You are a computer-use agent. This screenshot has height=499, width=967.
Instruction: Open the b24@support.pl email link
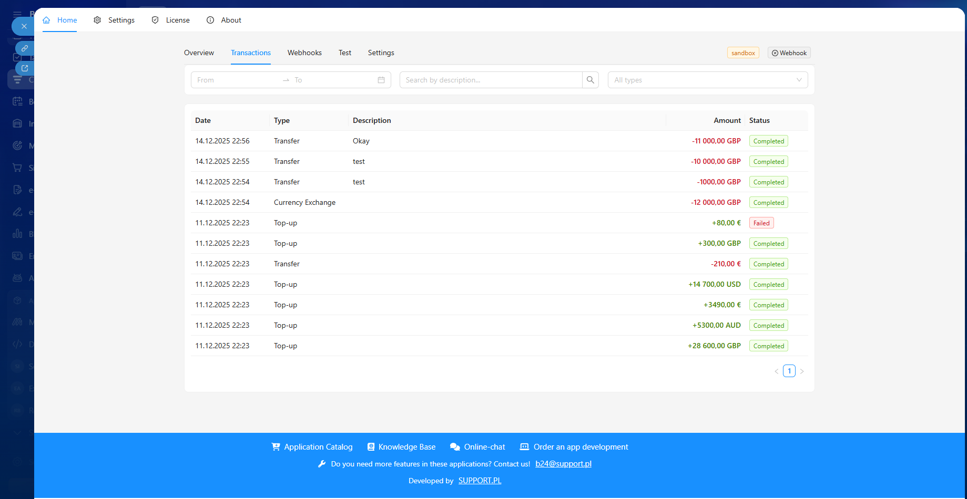563,464
